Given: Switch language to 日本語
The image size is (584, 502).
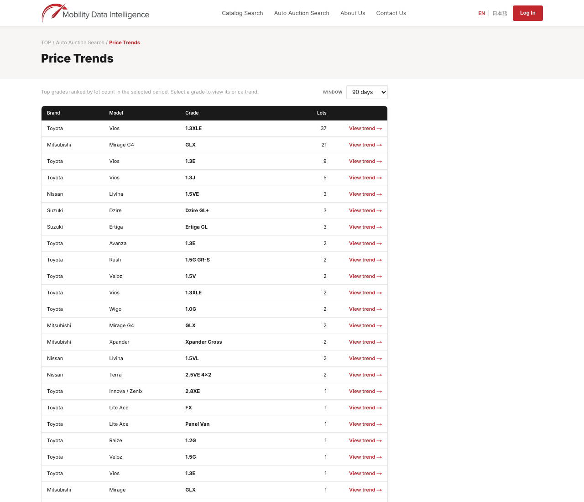Looking at the screenshot, I should pos(500,13).
